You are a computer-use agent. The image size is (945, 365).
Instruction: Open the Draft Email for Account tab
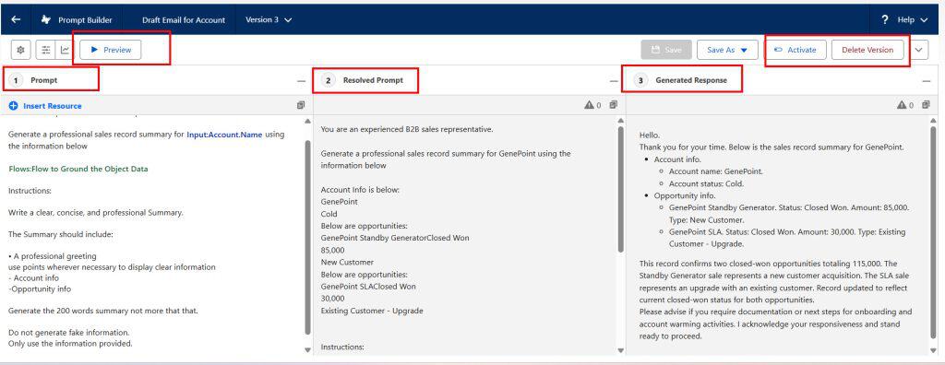coord(184,20)
